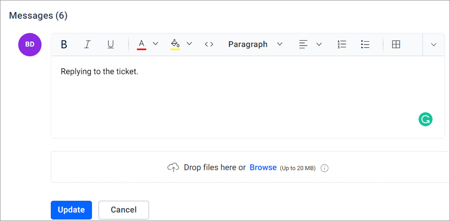Viewport: 450px width, 221px height.
Task: Insert code with the code icon
Action: pos(209,44)
